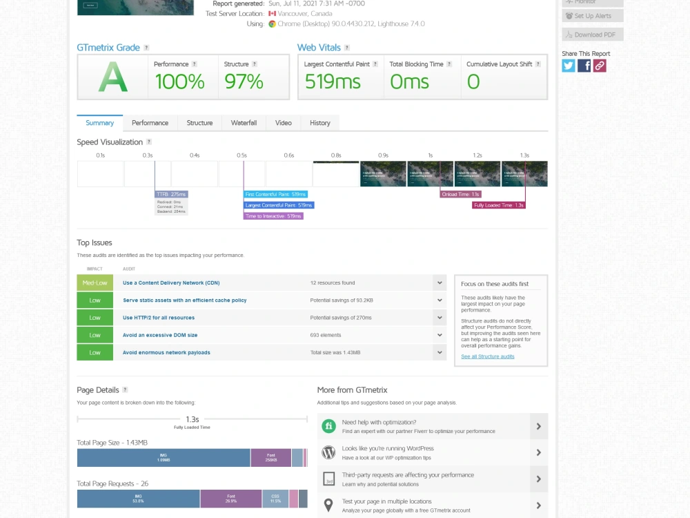
Task: Click the WordPress logo icon
Action: pyautogui.click(x=328, y=452)
